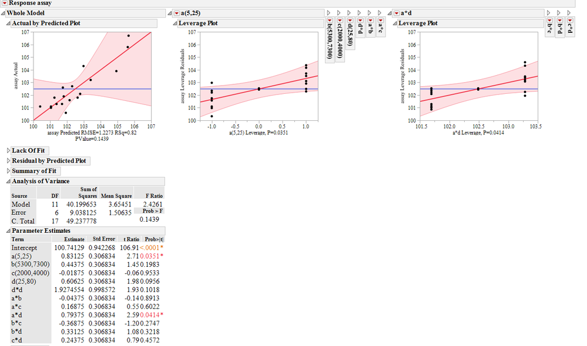The image size is (587, 346).
Task: Click the C. Total row label
Action: tap(23, 221)
